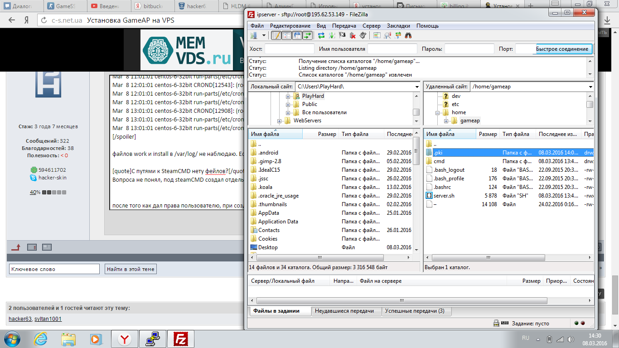Expand Public folder in local tree
Screen dimensions: 619x348
[x=288, y=104]
